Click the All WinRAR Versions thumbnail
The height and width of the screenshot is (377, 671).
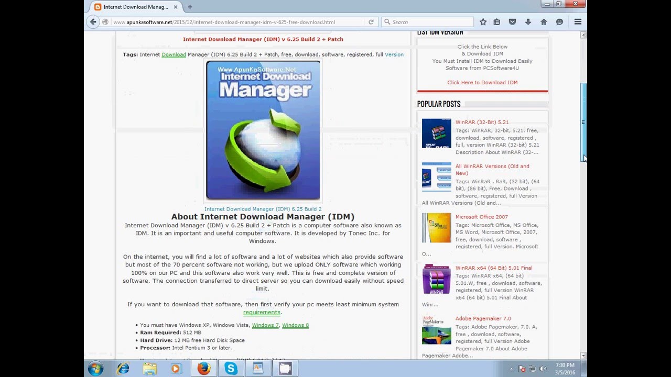(x=436, y=177)
